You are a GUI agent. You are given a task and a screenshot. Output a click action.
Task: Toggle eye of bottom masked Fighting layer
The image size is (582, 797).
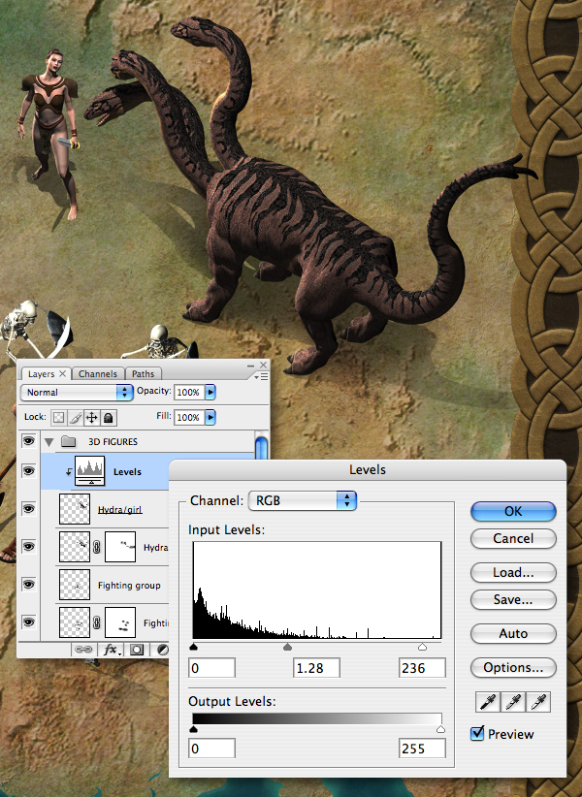tap(28, 622)
